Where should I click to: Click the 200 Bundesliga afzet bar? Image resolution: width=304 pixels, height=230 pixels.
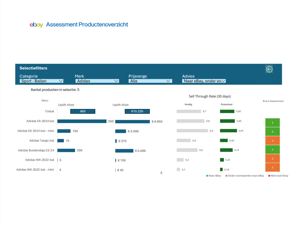(66, 150)
